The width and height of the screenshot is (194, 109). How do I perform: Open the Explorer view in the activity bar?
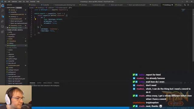pyautogui.click(x=2, y=5)
